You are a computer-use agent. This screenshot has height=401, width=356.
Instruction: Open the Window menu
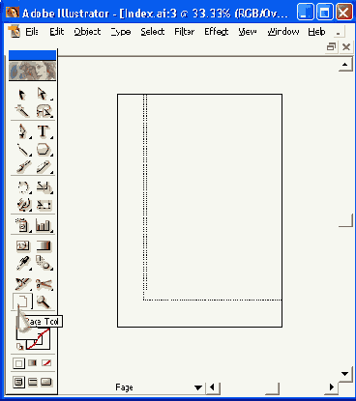pyautogui.click(x=283, y=32)
